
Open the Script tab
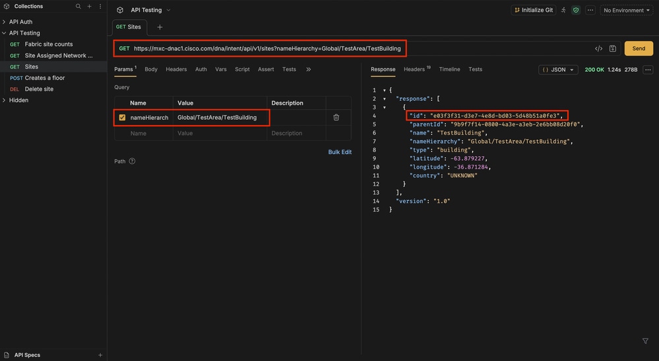coord(242,69)
